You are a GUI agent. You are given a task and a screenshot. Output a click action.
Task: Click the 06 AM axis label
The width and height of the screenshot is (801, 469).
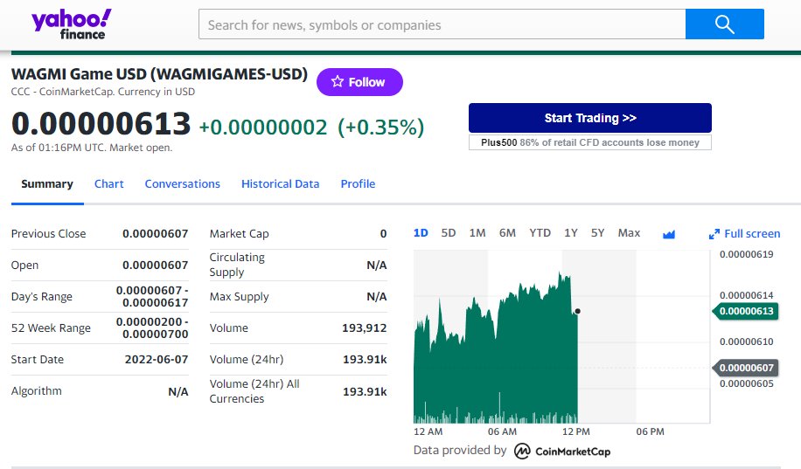(502, 431)
